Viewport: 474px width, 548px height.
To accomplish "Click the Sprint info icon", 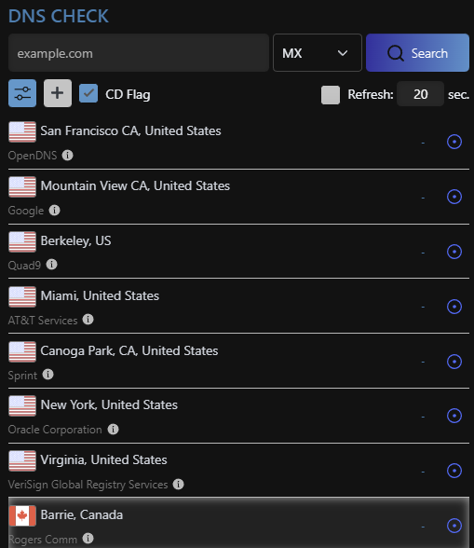I will coord(47,375).
